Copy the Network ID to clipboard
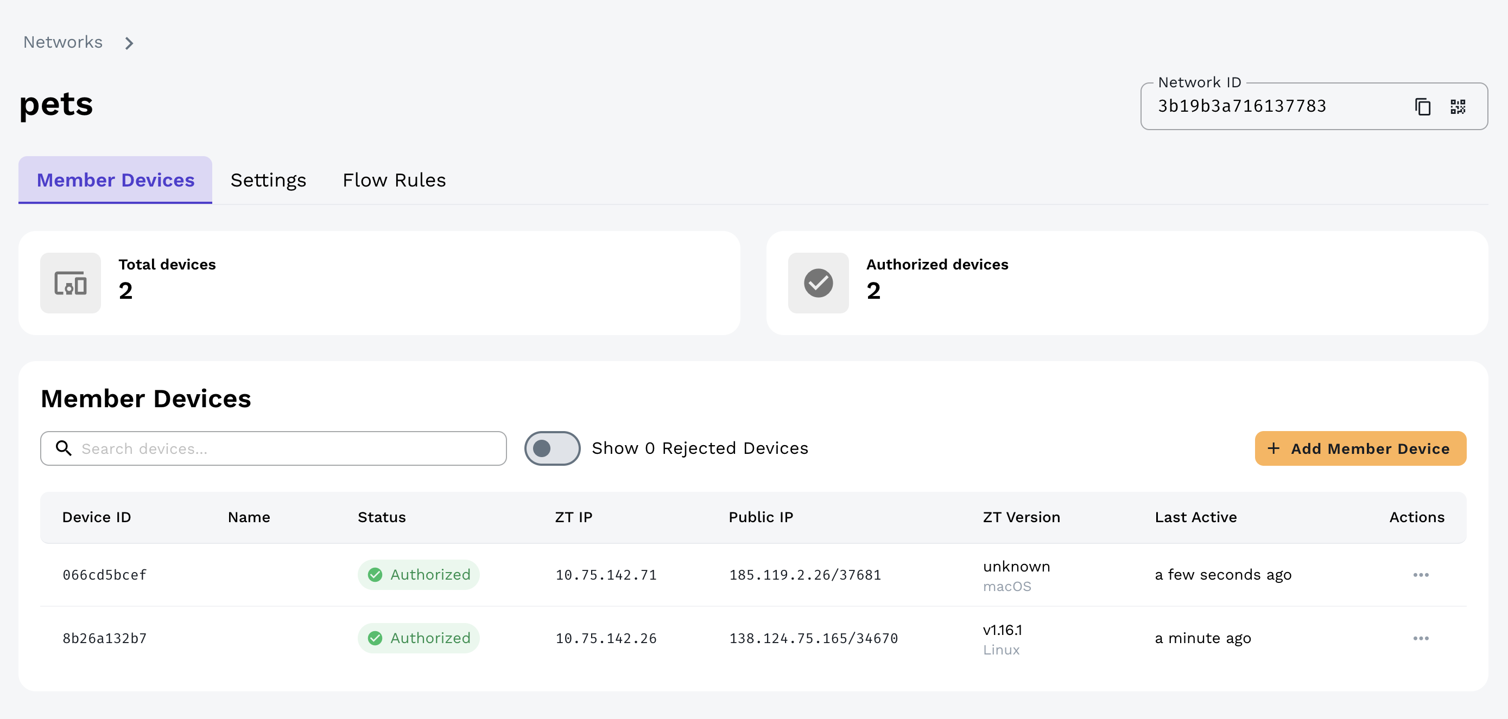Image resolution: width=1508 pixels, height=719 pixels. (x=1423, y=107)
